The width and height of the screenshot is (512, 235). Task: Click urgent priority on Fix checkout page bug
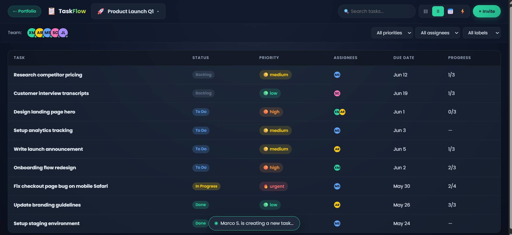[x=274, y=186]
